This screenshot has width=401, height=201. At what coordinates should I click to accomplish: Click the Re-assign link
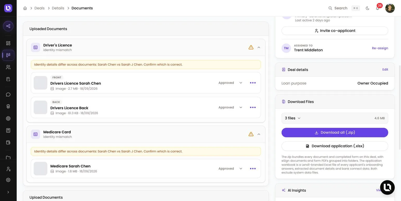[380, 48]
